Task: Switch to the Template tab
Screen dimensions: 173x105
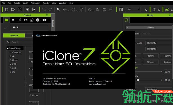Action: click(x=14, y=36)
